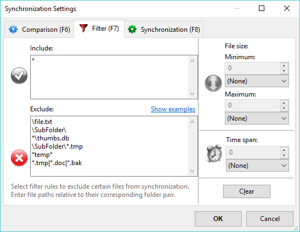Click the file size up-down arrow icon

(213, 83)
